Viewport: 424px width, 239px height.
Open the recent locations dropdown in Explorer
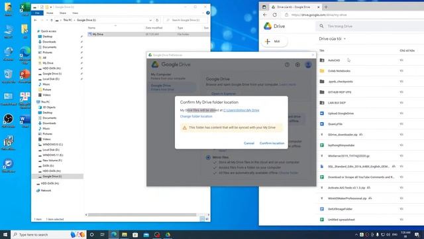point(47,20)
